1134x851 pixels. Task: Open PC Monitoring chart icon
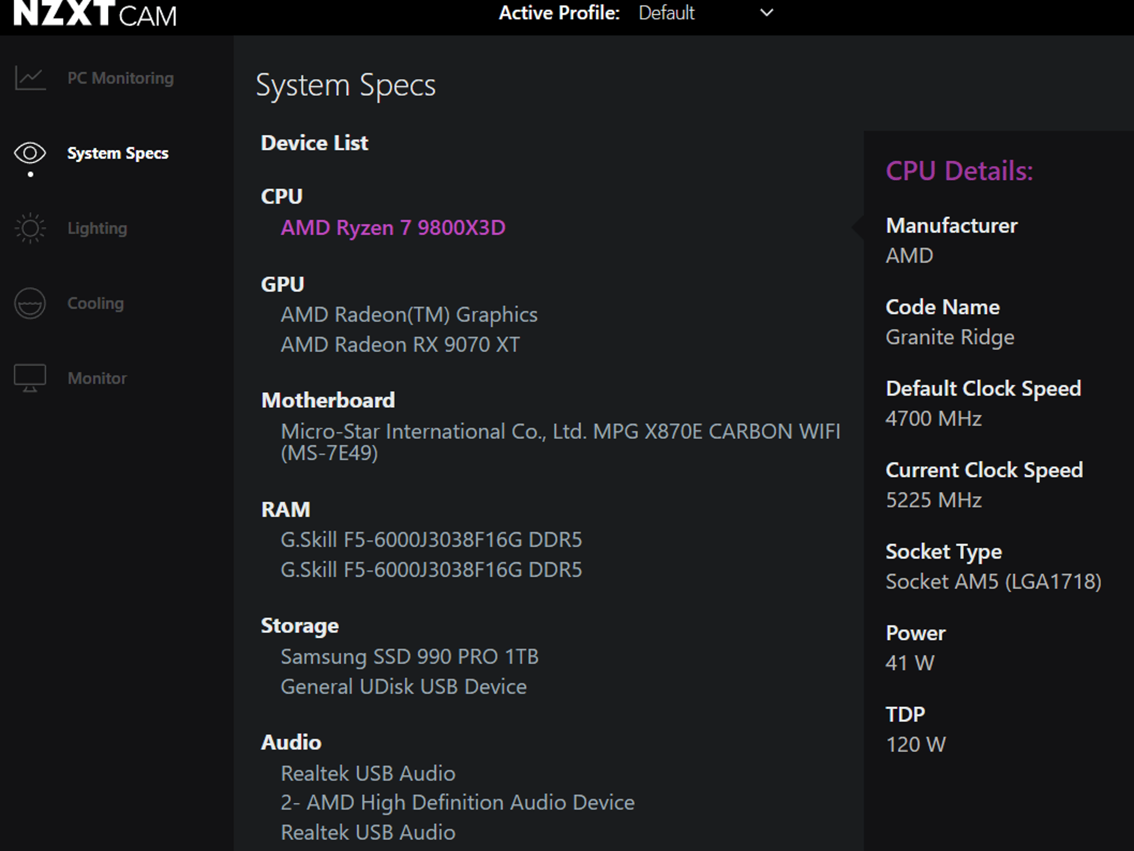tap(30, 78)
